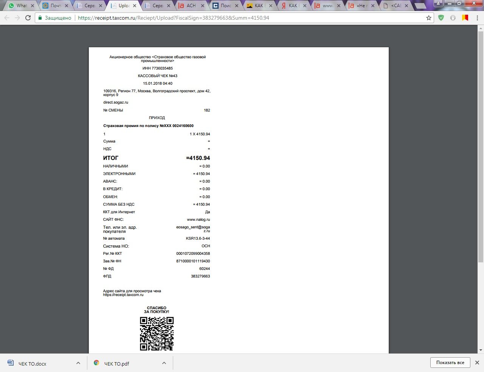484x372 pixels.
Task: Close the Поиск tab
Action: tap(236, 6)
